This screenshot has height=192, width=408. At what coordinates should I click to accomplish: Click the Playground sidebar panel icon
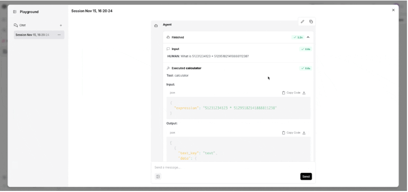click(15, 12)
